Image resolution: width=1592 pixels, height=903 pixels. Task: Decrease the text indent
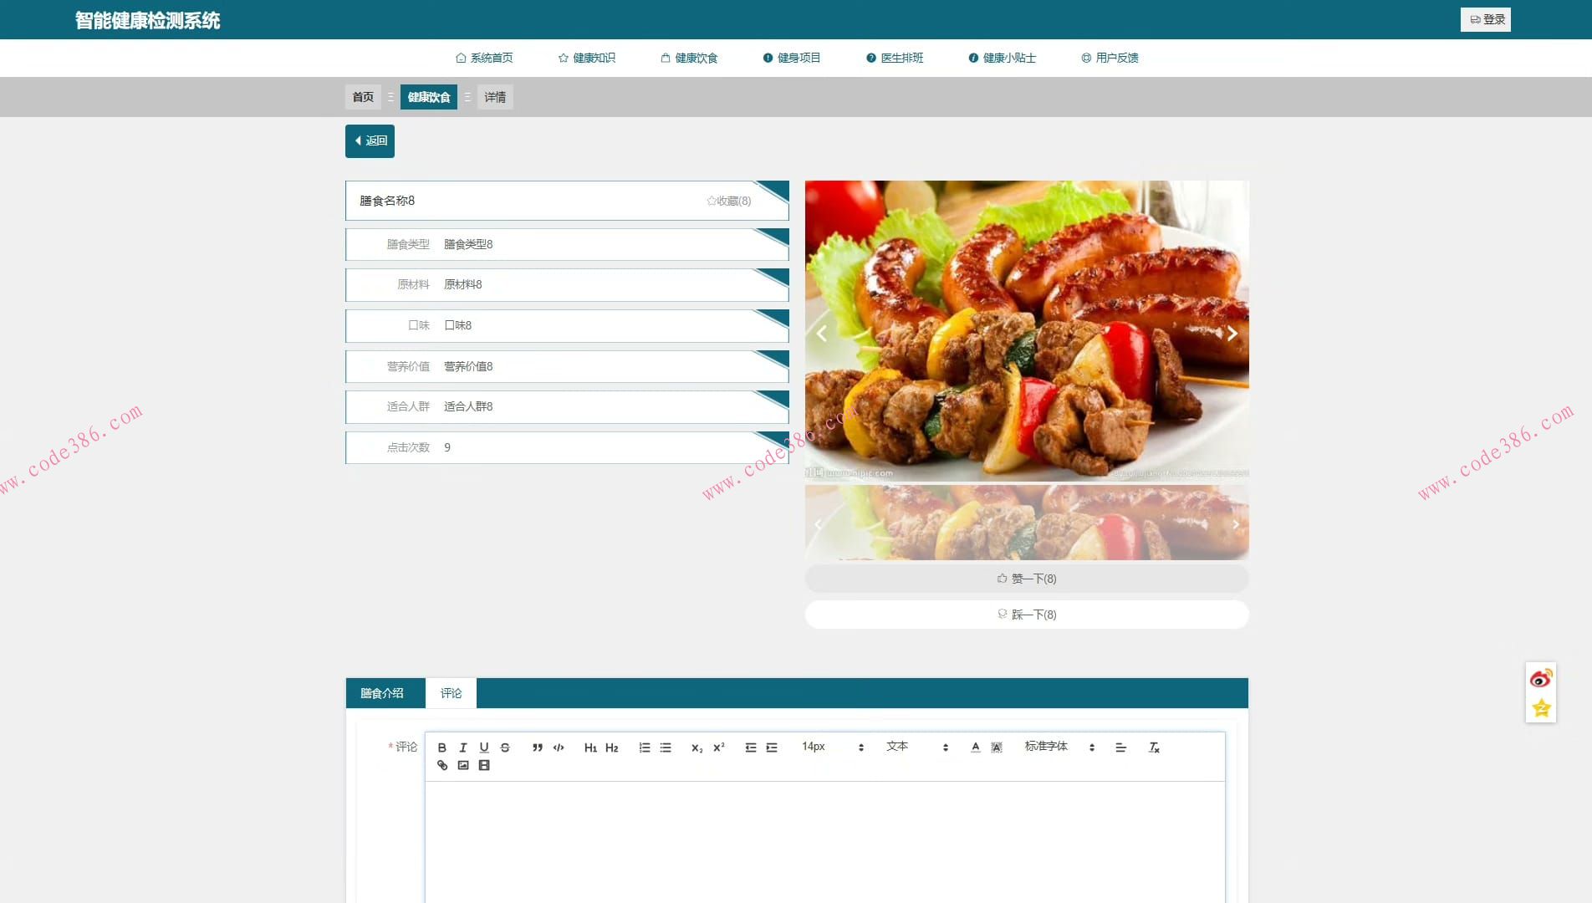click(x=751, y=747)
